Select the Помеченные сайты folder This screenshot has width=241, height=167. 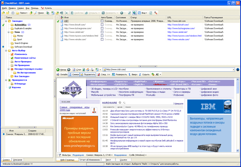pyautogui.click(x=23, y=58)
